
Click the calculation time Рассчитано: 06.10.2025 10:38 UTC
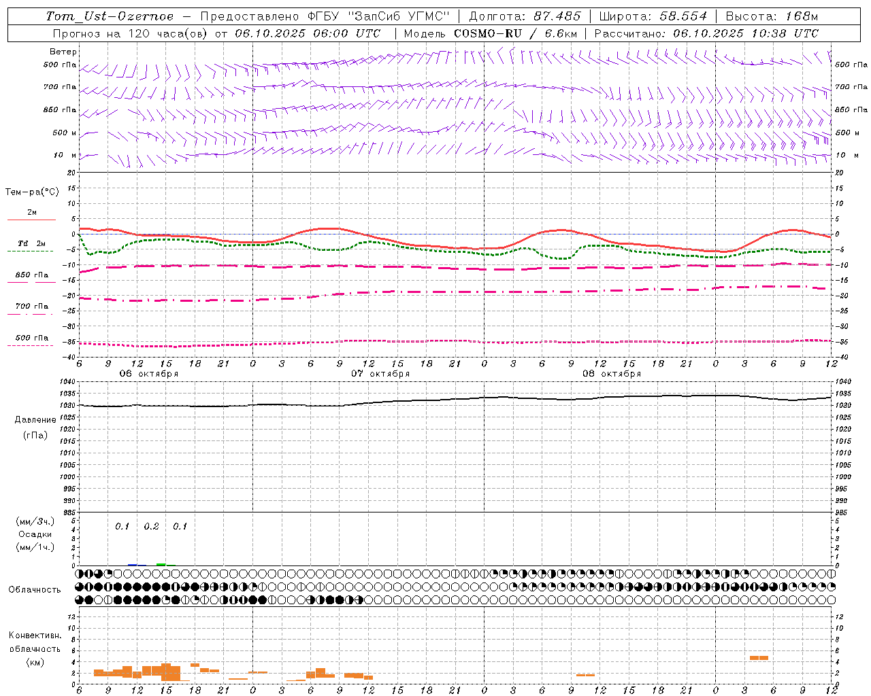tap(706, 33)
